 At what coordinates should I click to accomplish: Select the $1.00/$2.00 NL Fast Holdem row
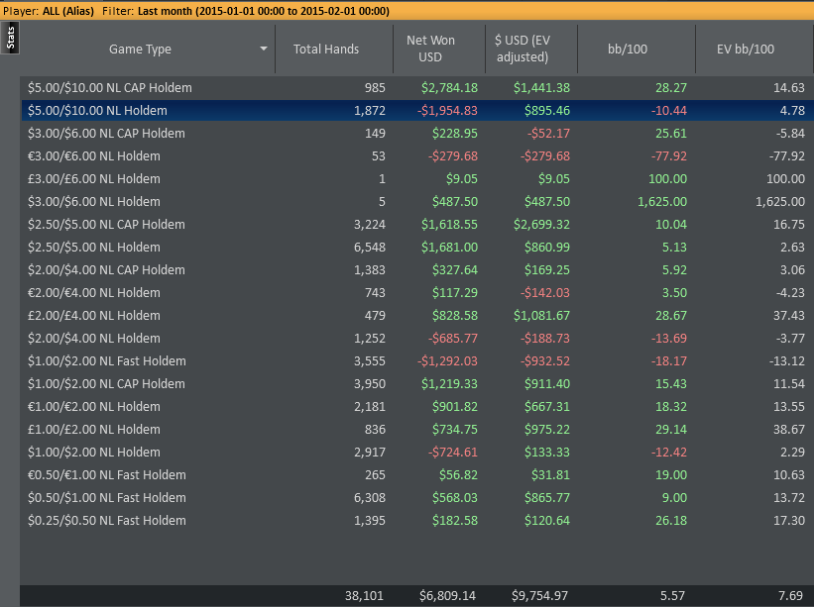(417, 361)
